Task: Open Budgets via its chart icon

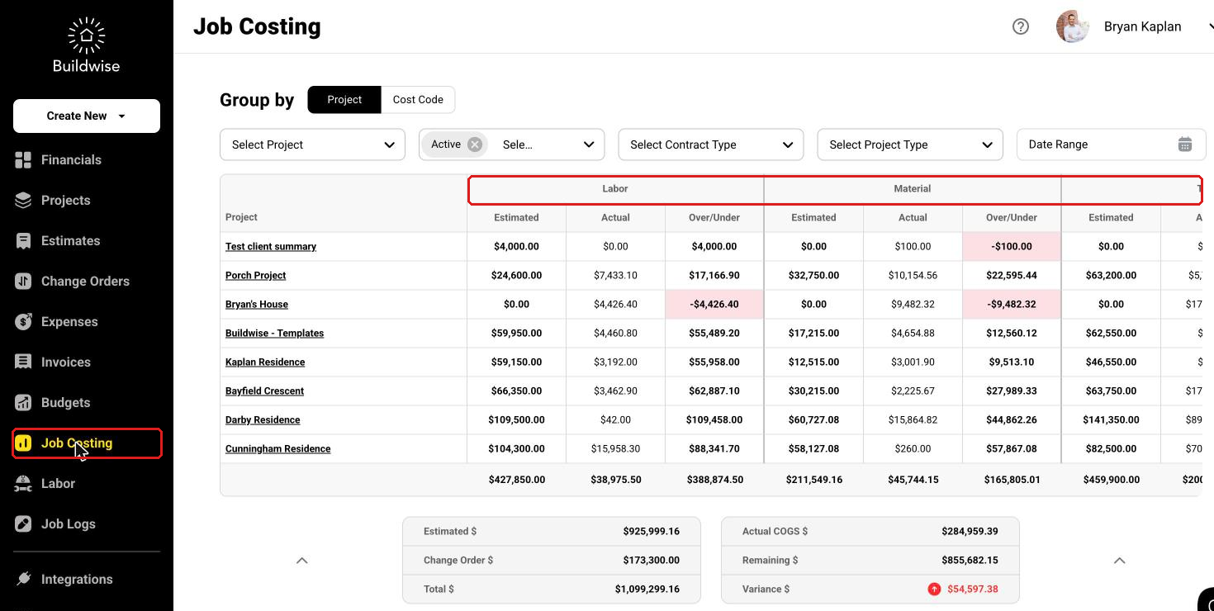Action: (x=23, y=403)
